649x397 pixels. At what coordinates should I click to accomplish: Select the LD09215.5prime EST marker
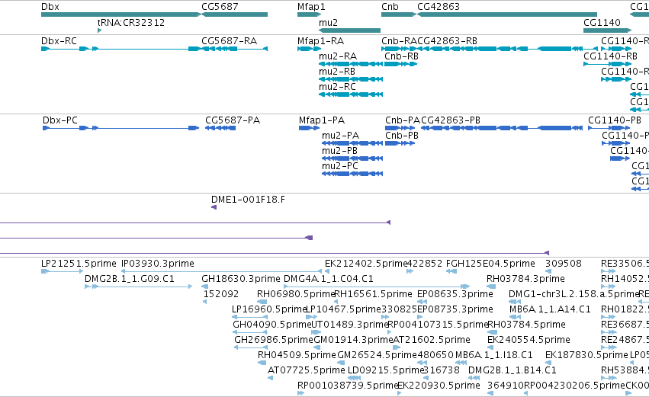354,379
